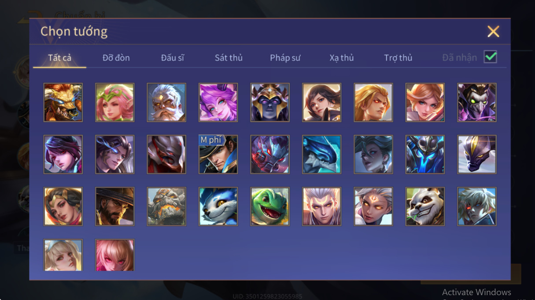The width and height of the screenshot is (535, 300).
Task: Select the Đấu sĩ tab
Action: 172,58
